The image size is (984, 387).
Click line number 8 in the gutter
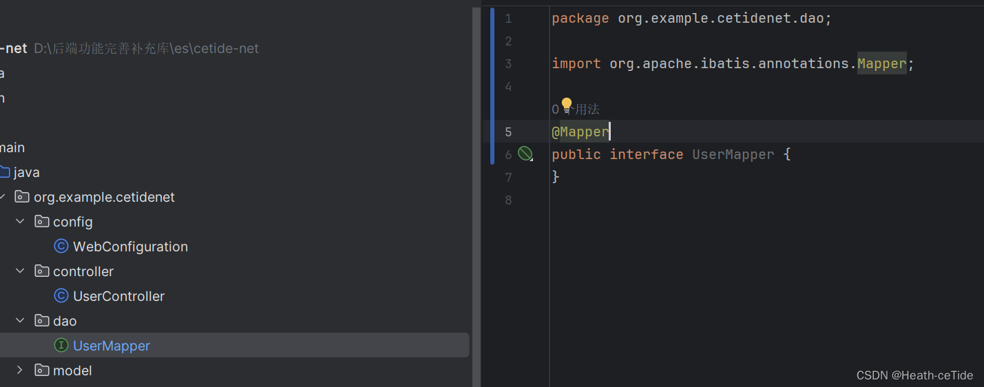[508, 200]
